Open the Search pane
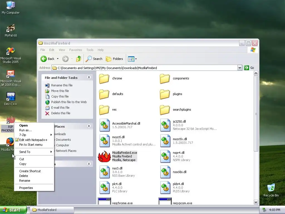 coord(94,59)
